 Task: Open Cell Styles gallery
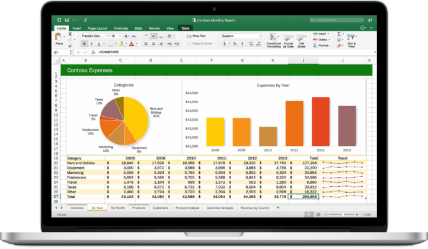301,40
